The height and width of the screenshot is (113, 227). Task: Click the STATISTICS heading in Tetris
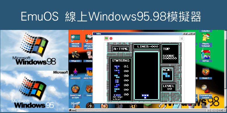click(x=121, y=60)
